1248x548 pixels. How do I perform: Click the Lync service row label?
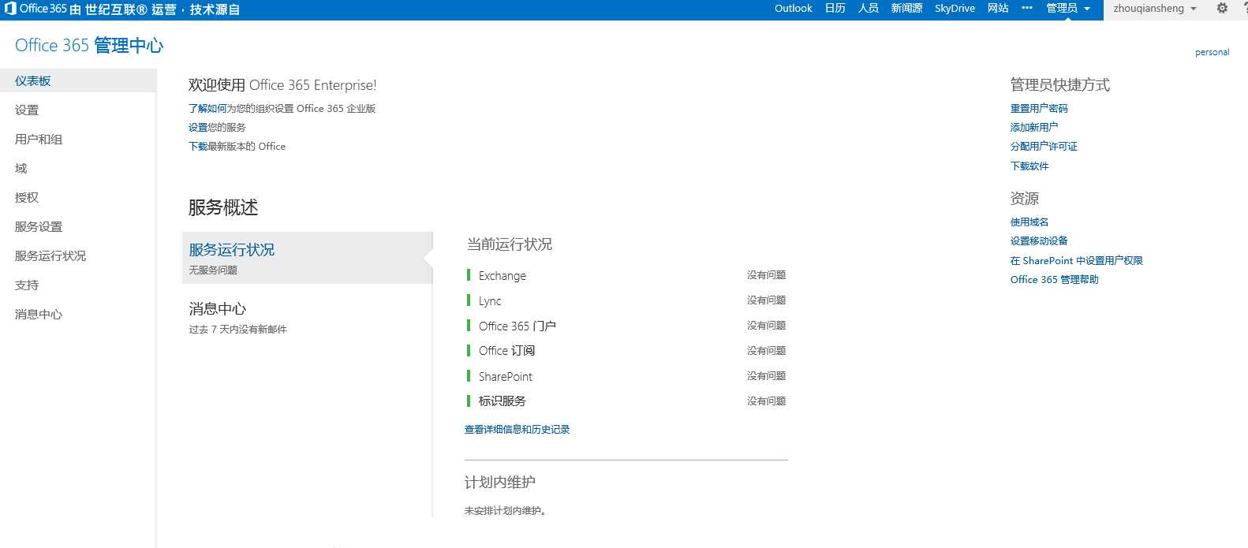tap(490, 301)
